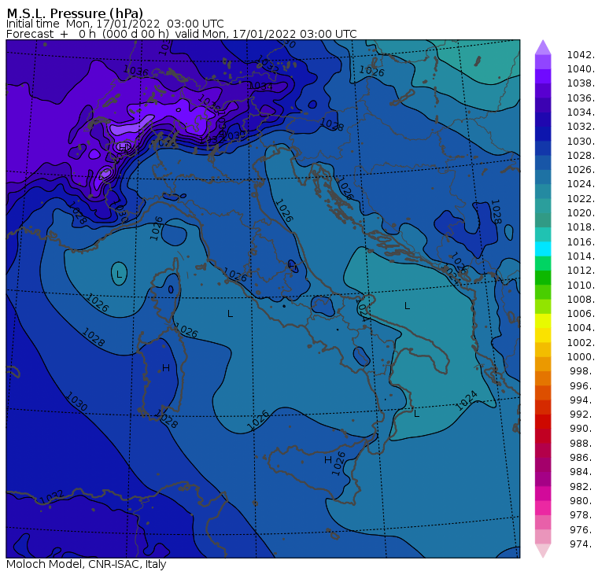Viewport: 598px width, 575px height.
Task: Click the 1008. legend value
Action: [x=581, y=300]
